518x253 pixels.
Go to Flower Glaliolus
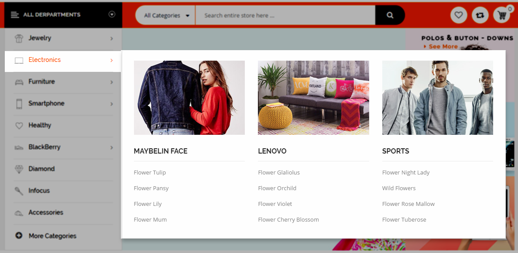279,172
